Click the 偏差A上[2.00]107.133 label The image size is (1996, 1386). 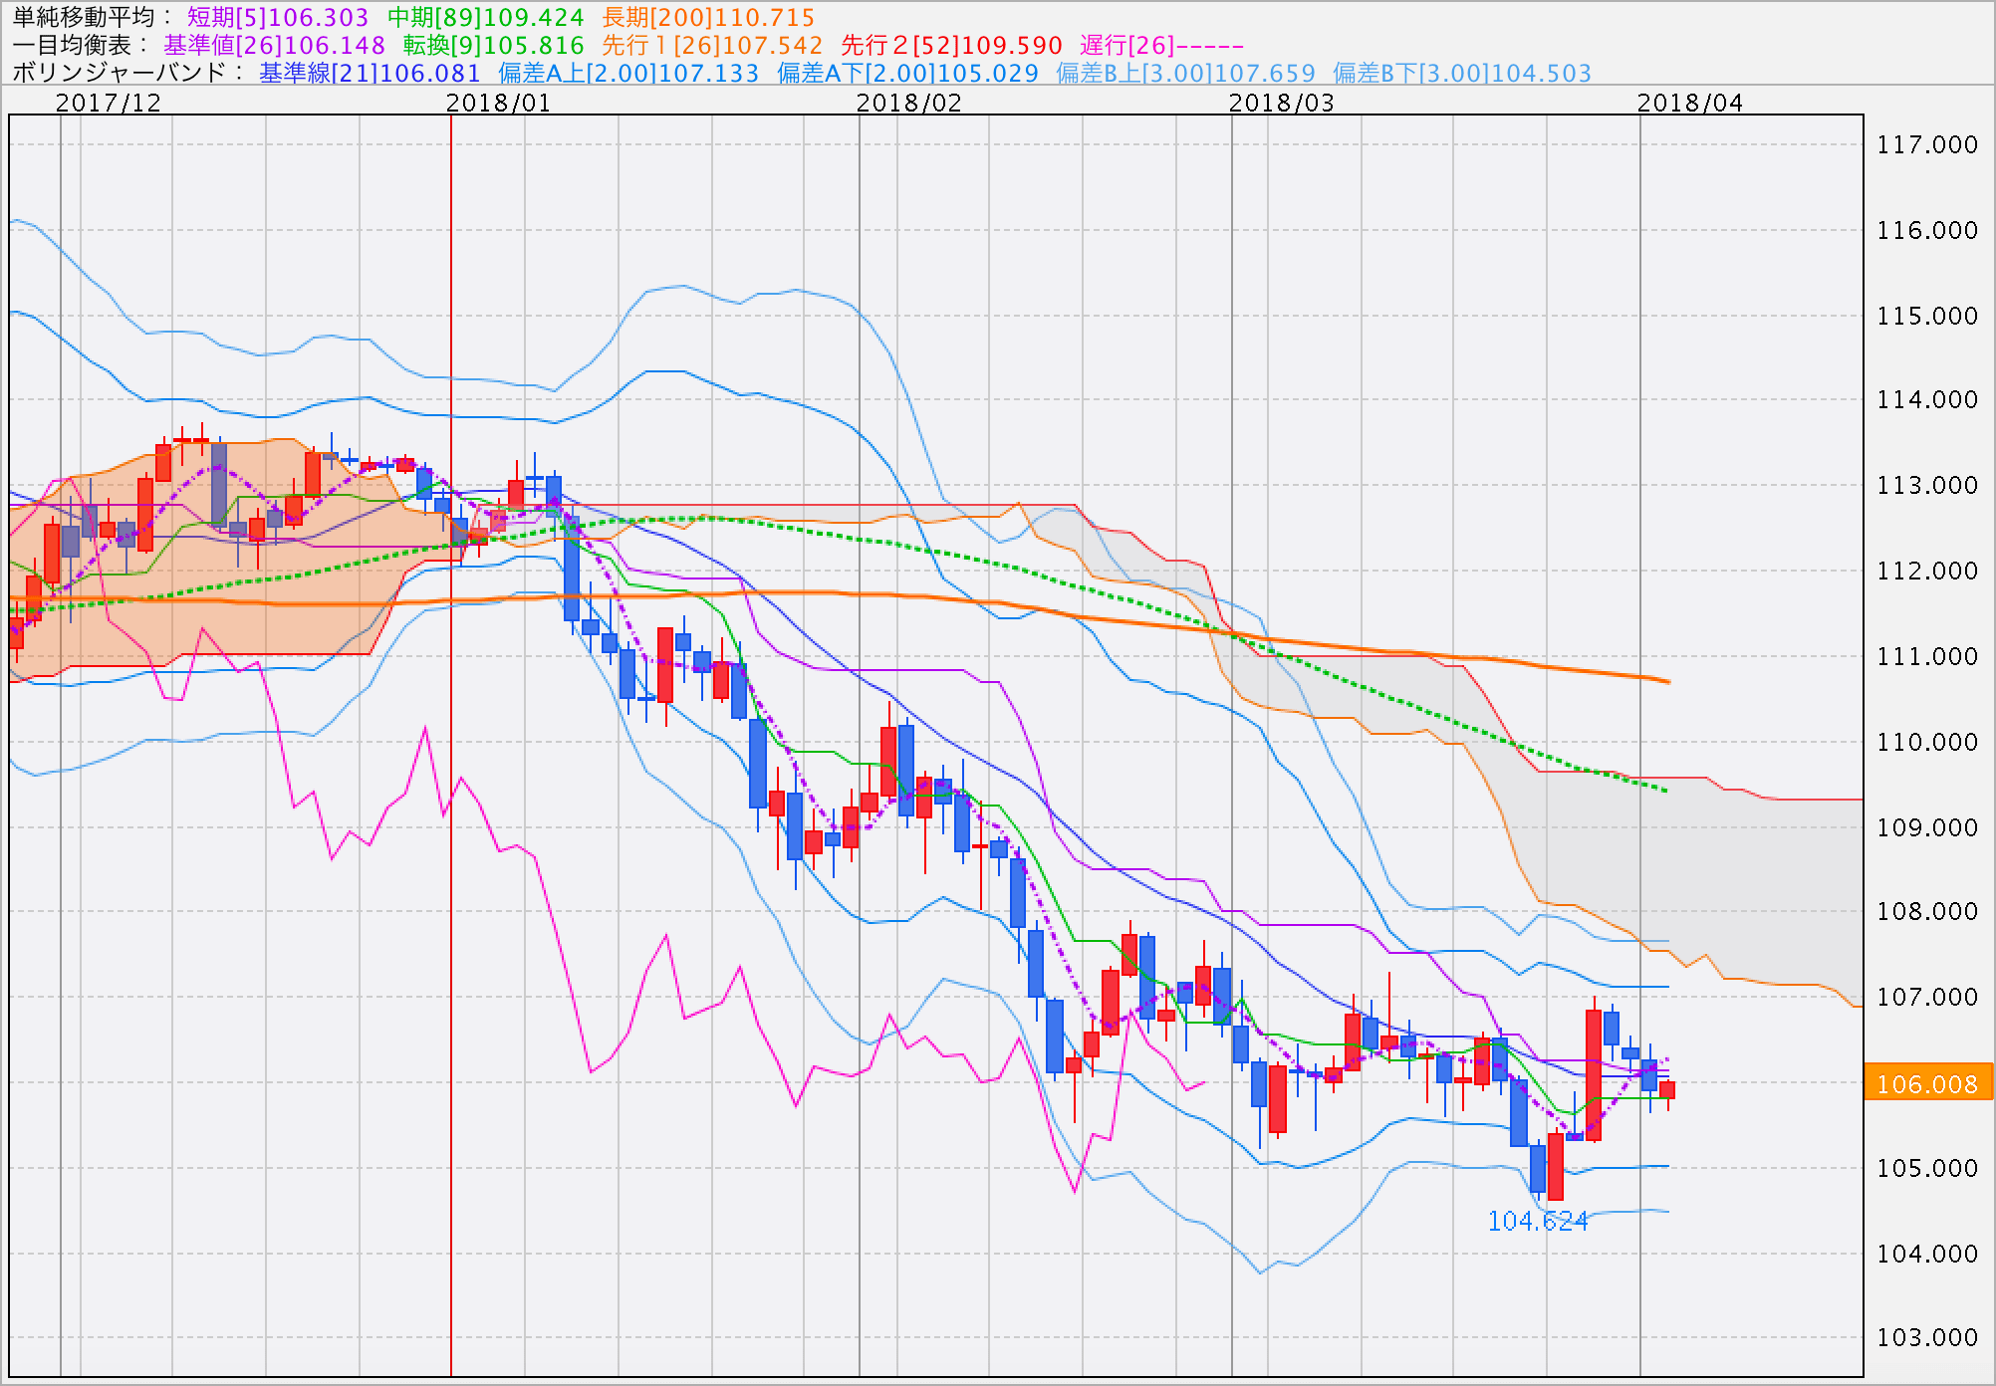(628, 73)
